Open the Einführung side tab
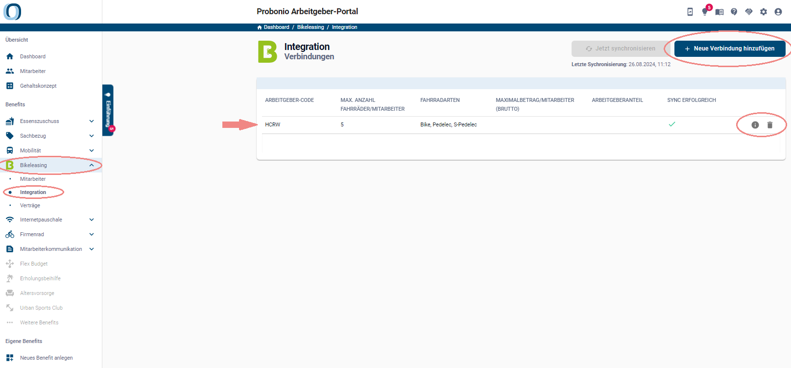The height and width of the screenshot is (368, 791). [x=108, y=110]
